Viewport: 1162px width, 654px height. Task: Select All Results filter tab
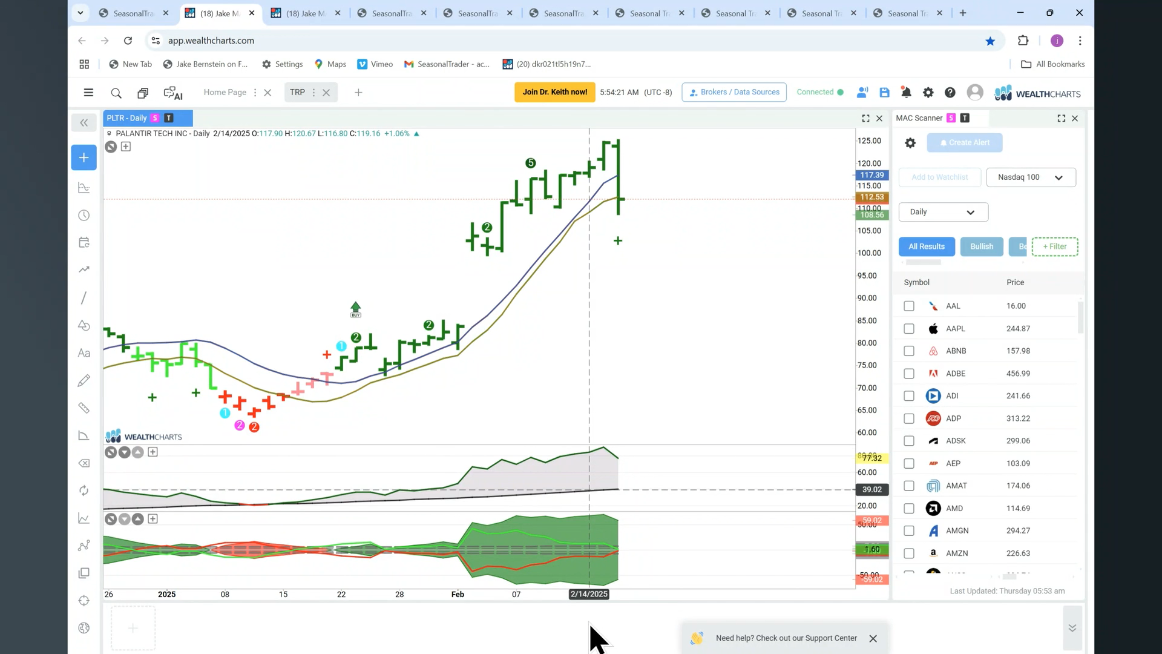click(x=927, y=246)
